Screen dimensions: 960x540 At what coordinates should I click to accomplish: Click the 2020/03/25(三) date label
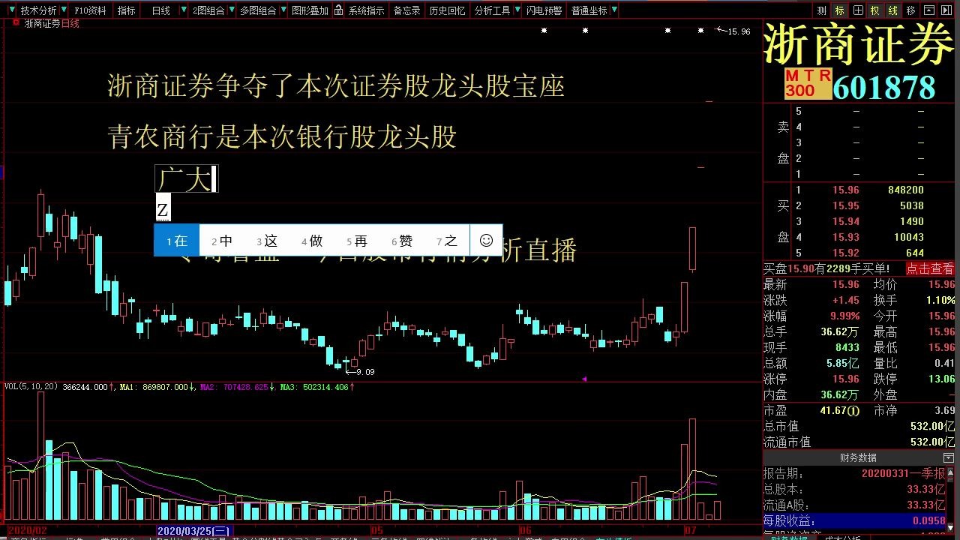point(194,530)
